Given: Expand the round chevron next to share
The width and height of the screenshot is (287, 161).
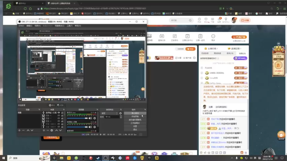Looking at the screenshot, I should (x=194, y=58).
